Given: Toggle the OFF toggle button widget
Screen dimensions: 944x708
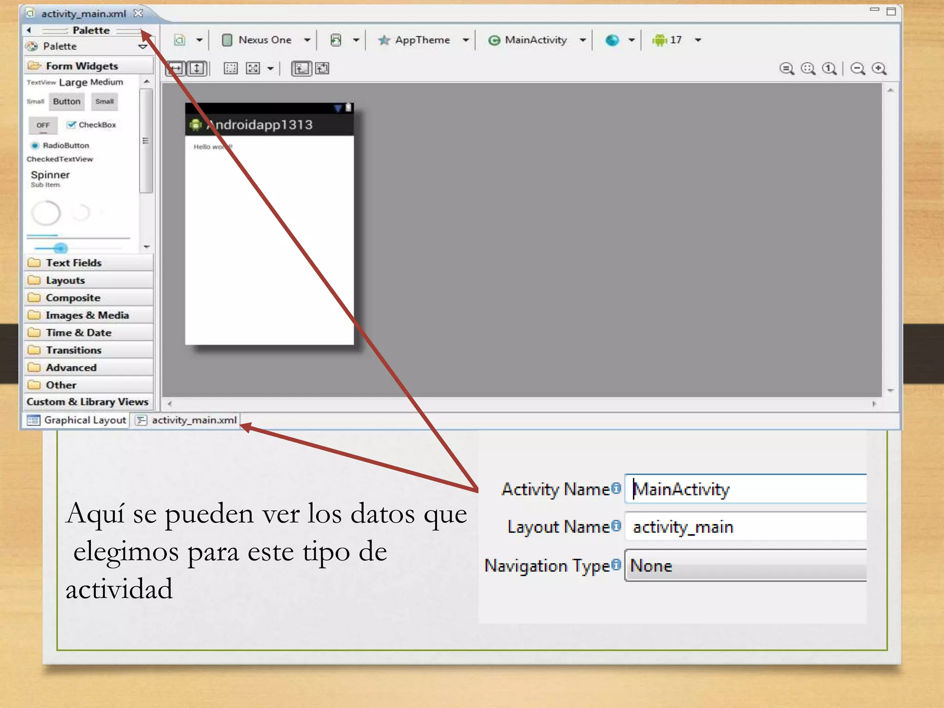Looking at the screenshot, I should coord(43,125).
